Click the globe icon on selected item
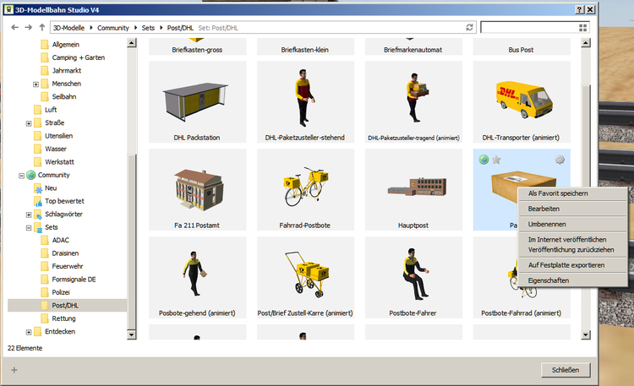This screenshot has height=386, width=634. (x=484, y=160)
